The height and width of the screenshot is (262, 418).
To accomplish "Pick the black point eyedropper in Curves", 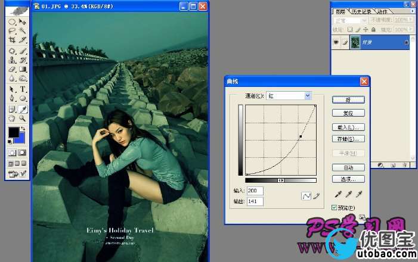I will click(338, 194).
